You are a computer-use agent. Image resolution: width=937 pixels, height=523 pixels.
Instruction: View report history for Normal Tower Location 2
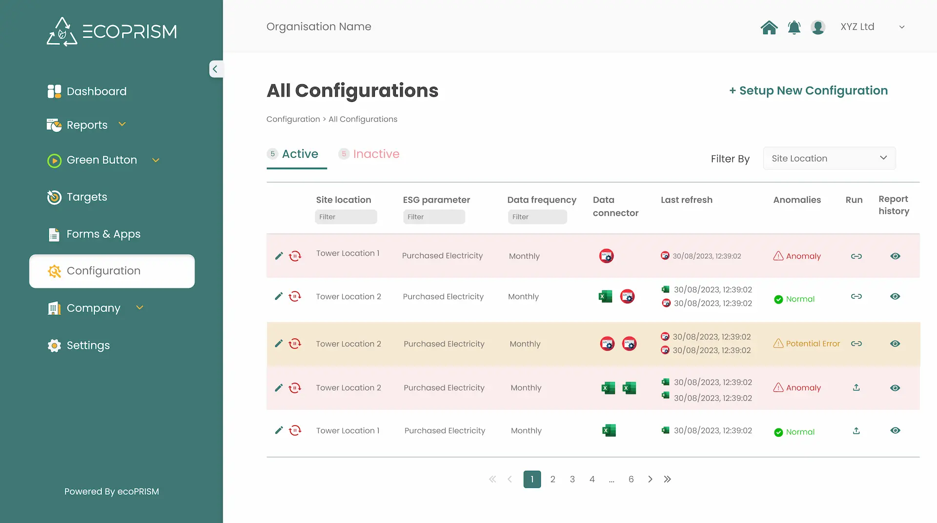(895, 296)
